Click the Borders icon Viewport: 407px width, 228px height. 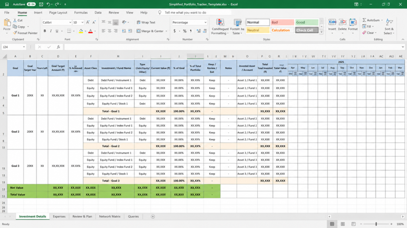(69, 31)
